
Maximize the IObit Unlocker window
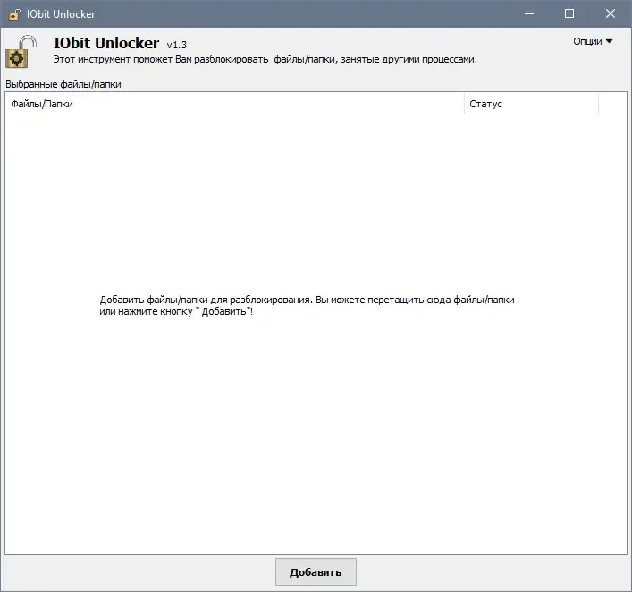tap(569, 13)
